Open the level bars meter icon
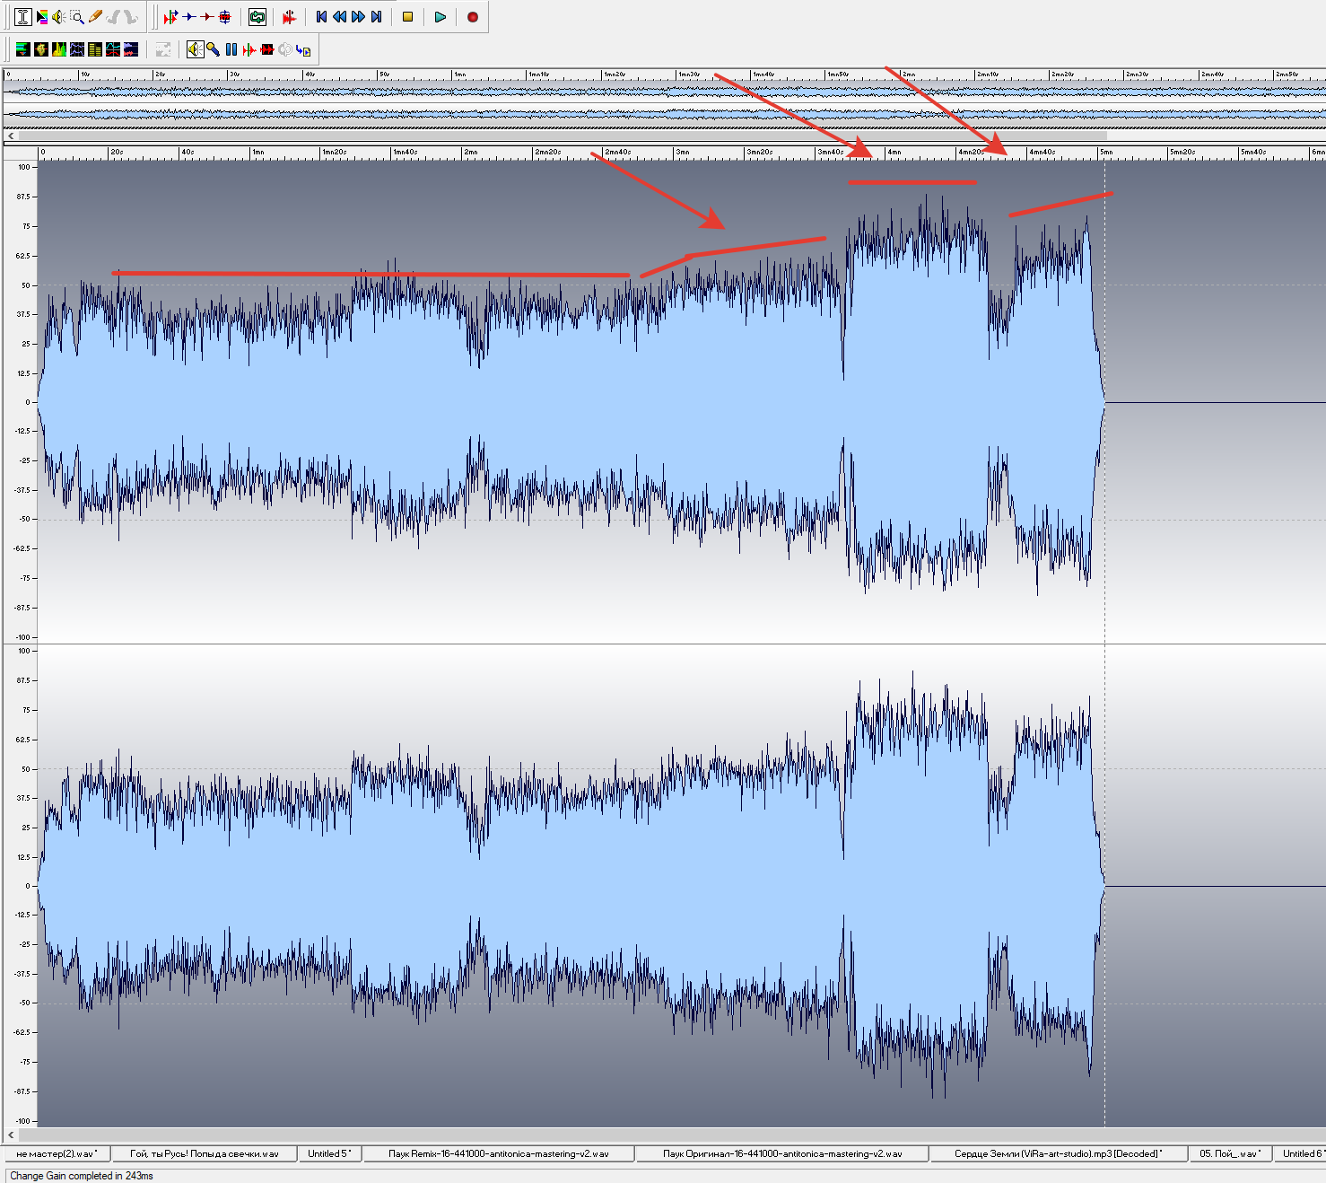This screenshot has width=1326, height=1183. coord(95,49)
